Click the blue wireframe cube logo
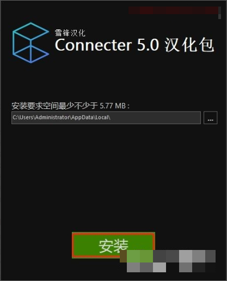Screen dimensions: 227x281 pos(30,43)
